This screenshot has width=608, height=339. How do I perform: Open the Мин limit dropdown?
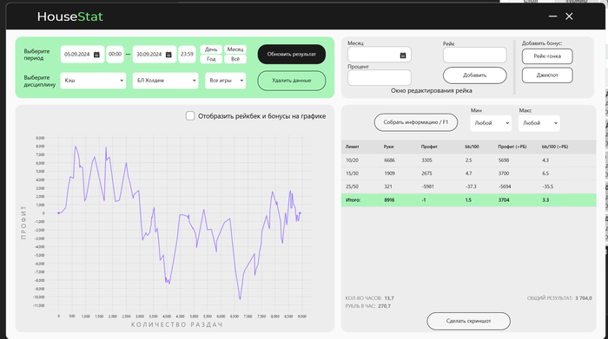coord(491,123)
